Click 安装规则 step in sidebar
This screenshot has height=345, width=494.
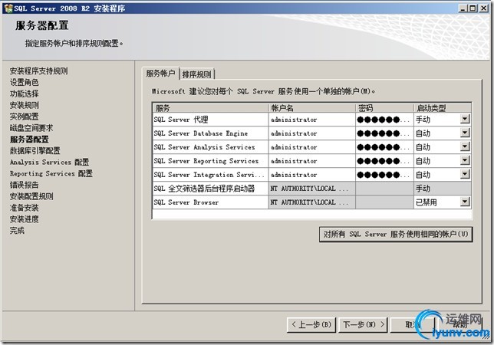point(25,105)
